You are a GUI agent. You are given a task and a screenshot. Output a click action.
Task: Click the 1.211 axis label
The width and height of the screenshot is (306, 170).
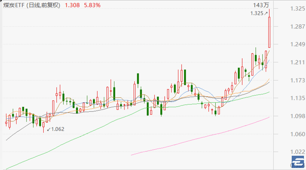pos(297,62)
